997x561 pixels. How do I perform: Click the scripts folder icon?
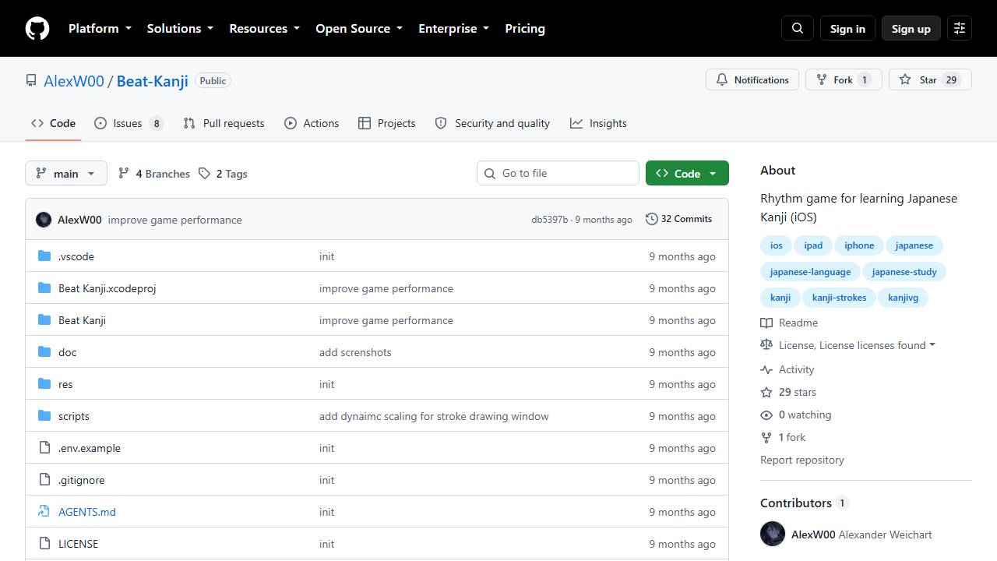coord(44,416)
